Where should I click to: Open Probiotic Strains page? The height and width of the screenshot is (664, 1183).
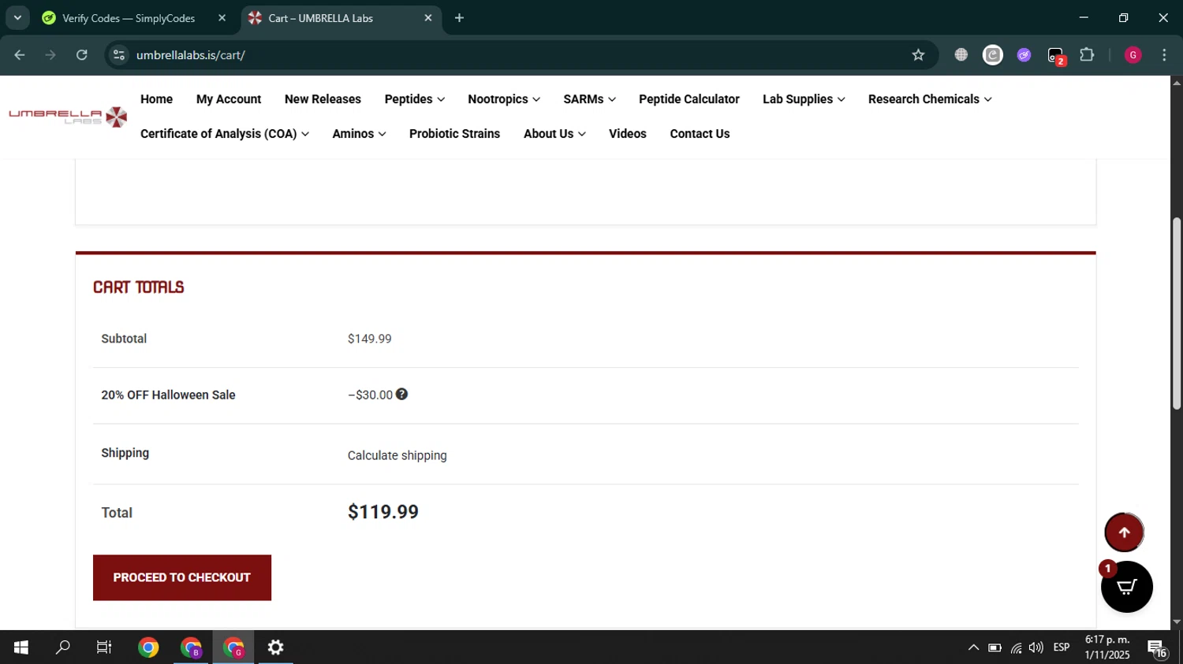click(x=454, y=134)
